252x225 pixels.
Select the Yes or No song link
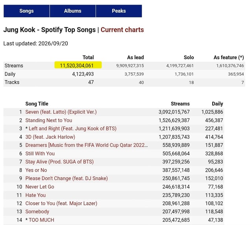point(36,170)
